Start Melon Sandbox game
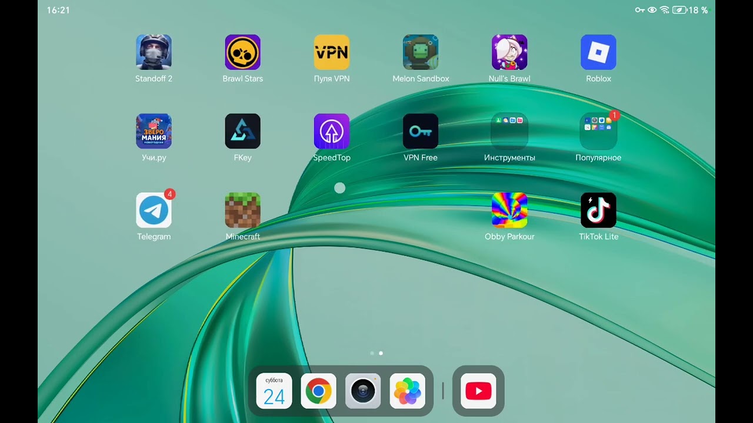This screenshot has height=423, width=753. tap(421, 52)
